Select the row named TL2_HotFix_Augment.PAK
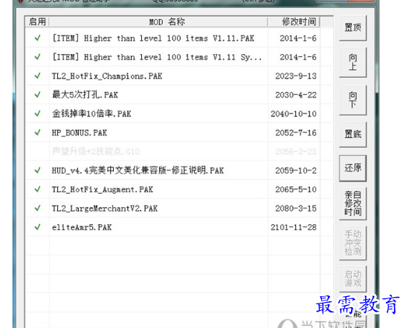 pyautogui.click(x=103, y=189)
